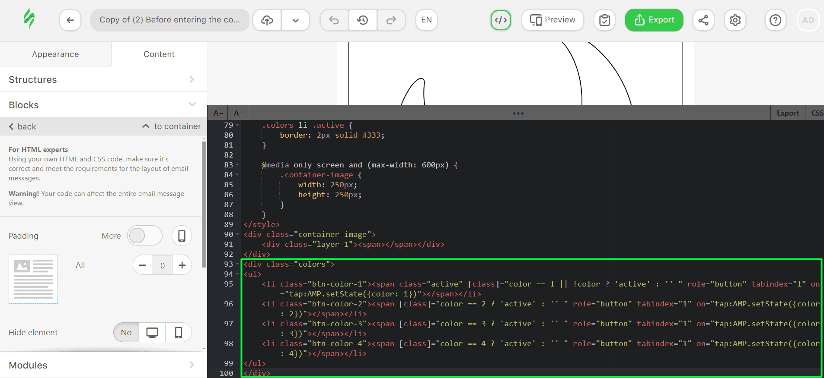The width and height of the screenshot is (824, 378).
Task: Click the share icon
Action: coord(703,20)
